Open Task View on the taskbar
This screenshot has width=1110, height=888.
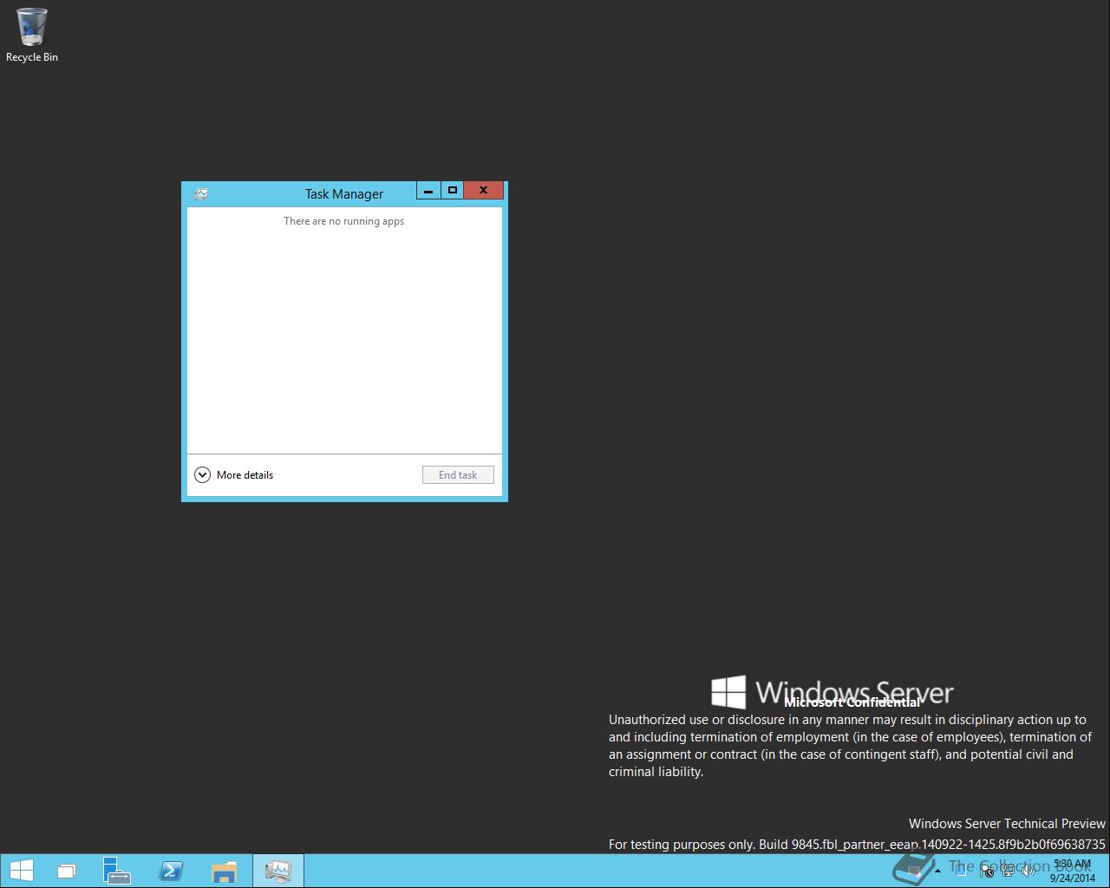(67, 872)
